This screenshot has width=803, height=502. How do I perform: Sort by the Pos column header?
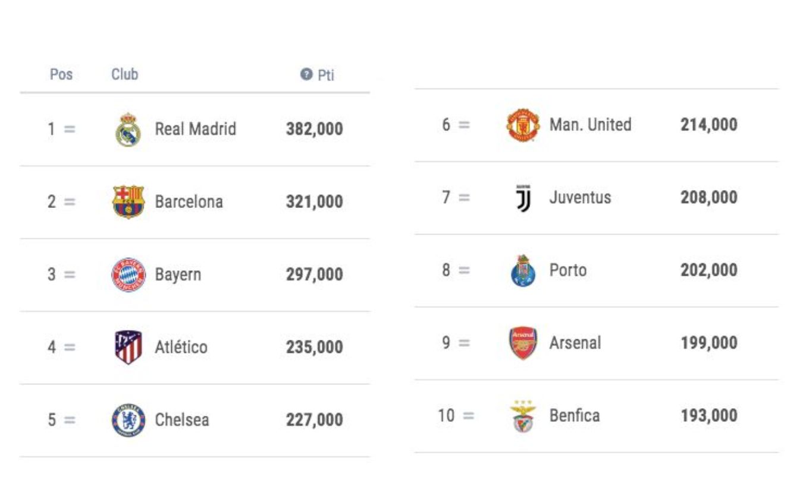coord(61,74)
